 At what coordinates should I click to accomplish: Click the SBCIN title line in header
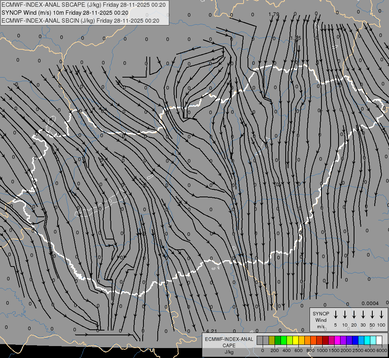[x=80, y=21]
